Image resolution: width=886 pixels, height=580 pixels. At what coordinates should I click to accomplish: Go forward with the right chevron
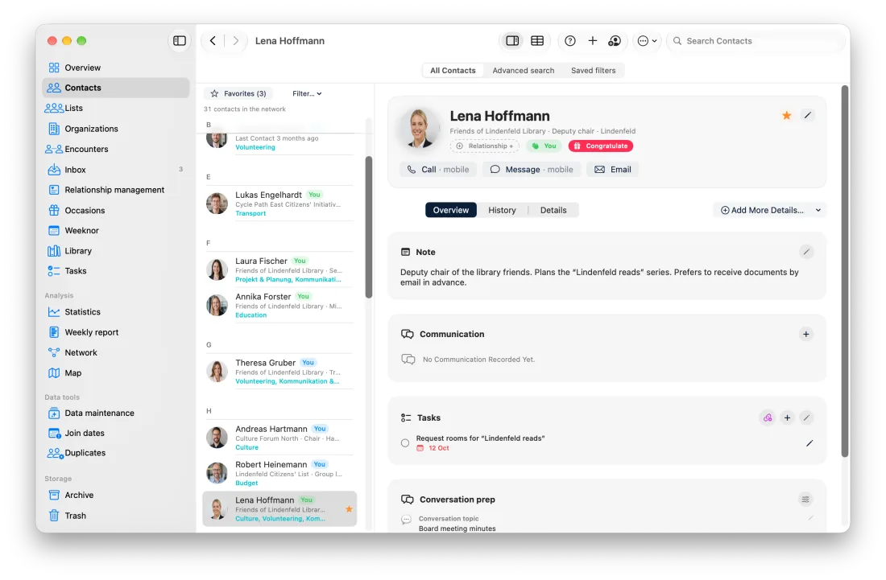pyautogui.click(x=236, y=40)
